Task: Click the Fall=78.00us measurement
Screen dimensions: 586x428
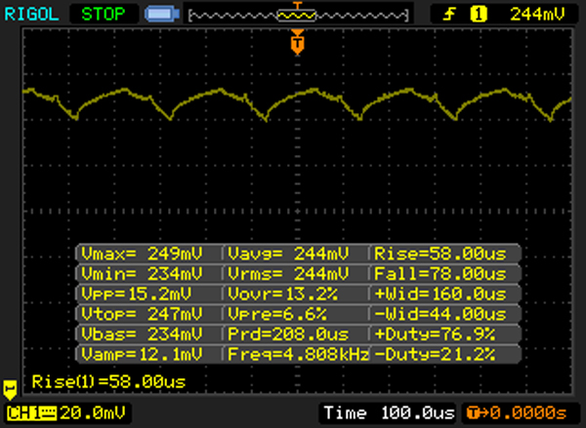Action: [440, 274]
